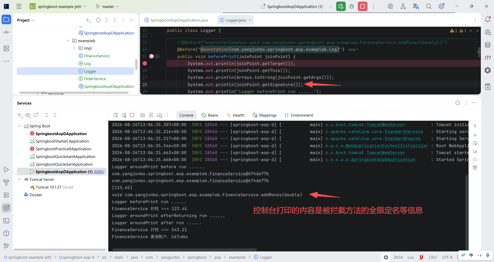
Task: Rerun SpringbootAopDApplication with green run button
Action: [x=341, y=6]
